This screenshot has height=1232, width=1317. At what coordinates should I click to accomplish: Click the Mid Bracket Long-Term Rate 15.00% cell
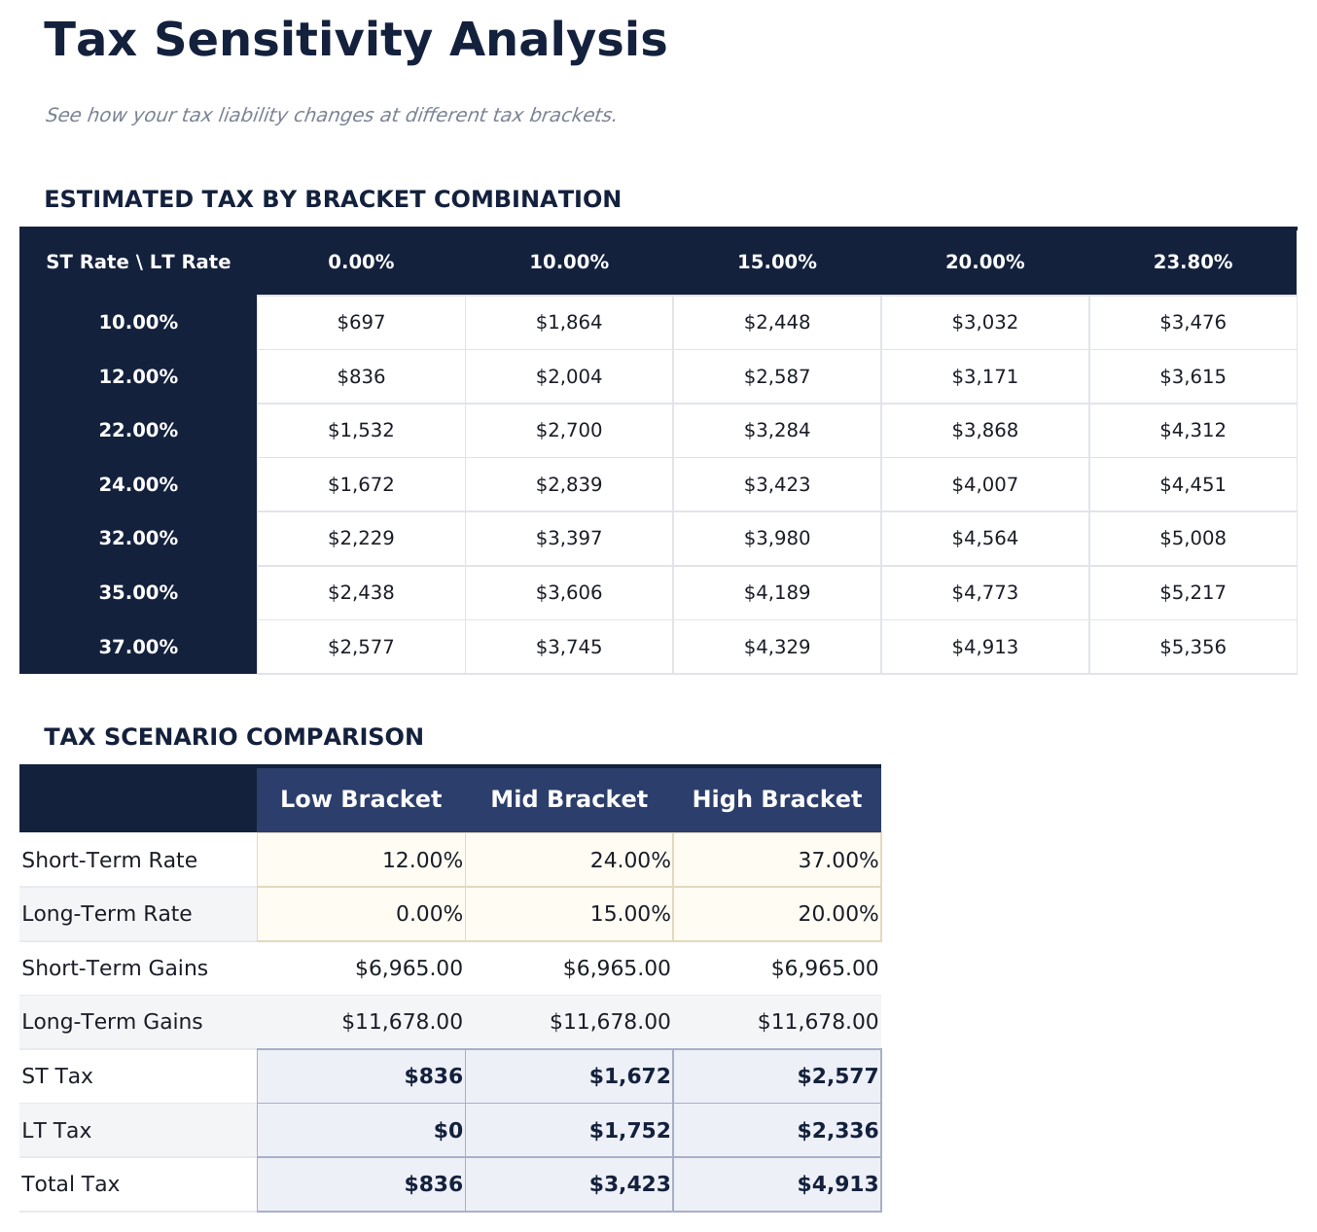(x=569, y=914)
